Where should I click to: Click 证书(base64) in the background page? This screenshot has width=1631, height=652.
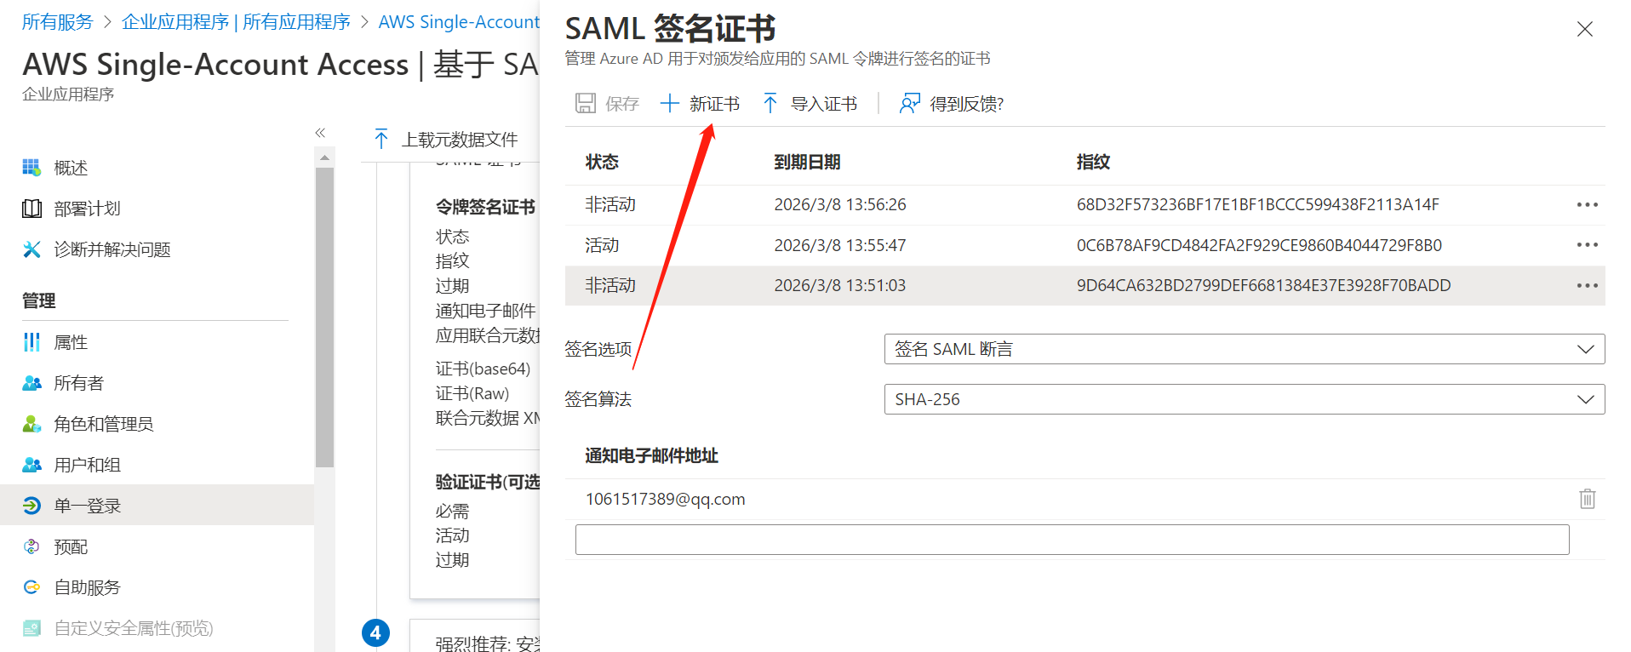(483, 369)
